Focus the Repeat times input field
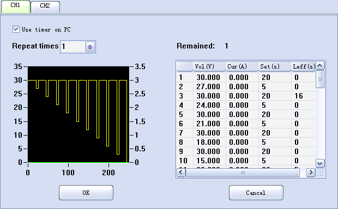 73,47
